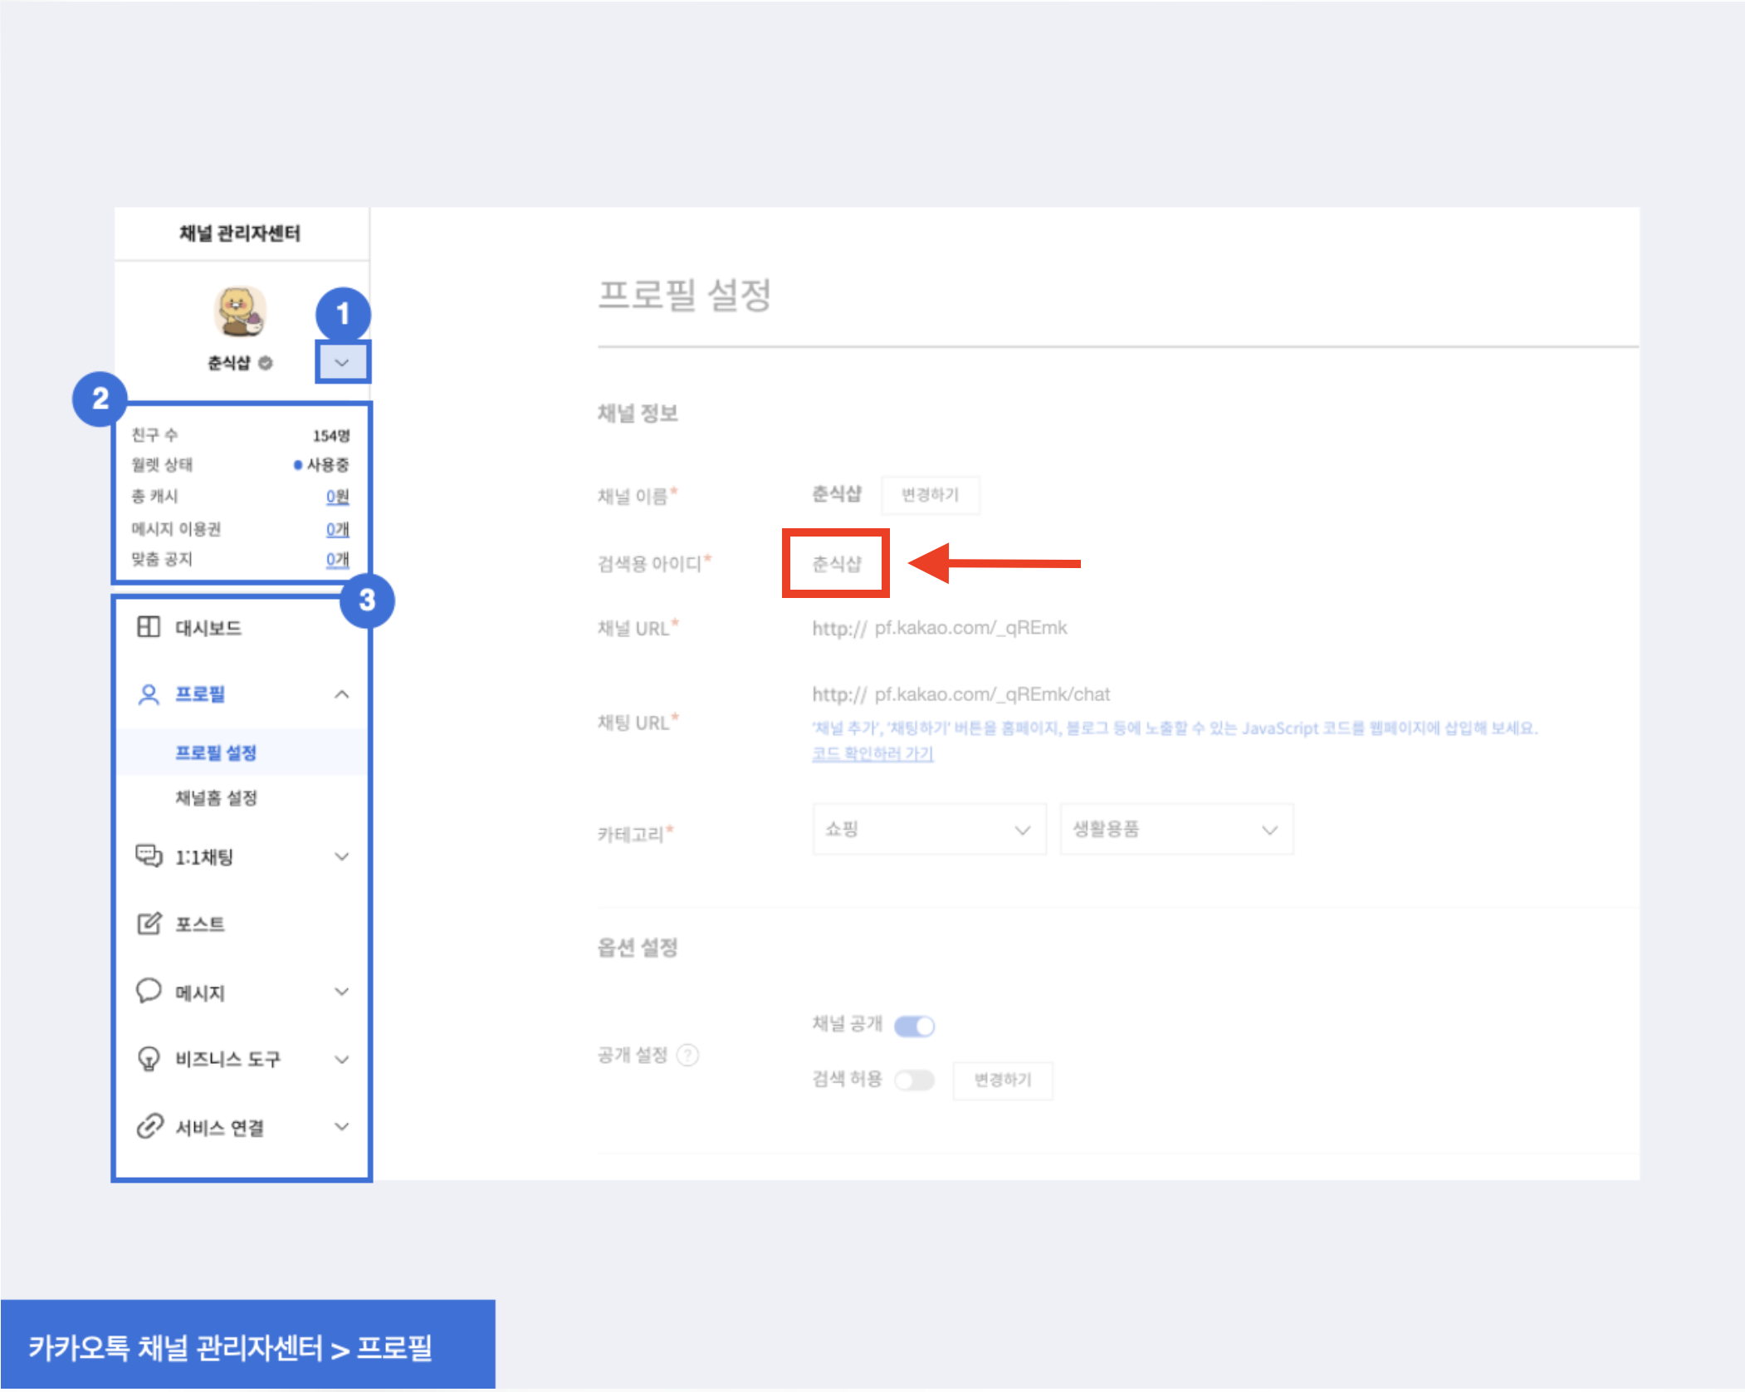Click the Dashboard grid icon
The width and height of the screenshot is (1745, 1392).
click(x=149, y=627)
